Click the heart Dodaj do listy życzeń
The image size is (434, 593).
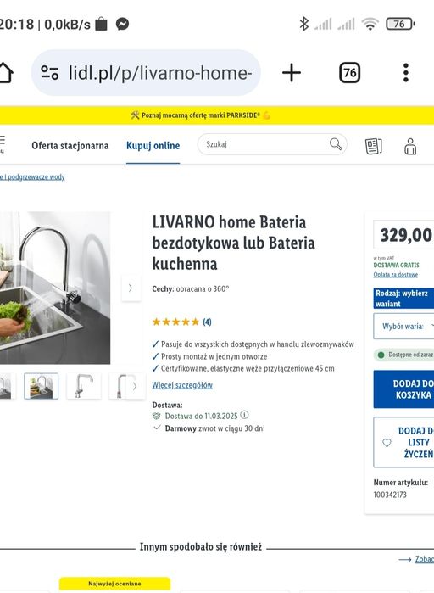pyautogui.click(x=403, y=442)
